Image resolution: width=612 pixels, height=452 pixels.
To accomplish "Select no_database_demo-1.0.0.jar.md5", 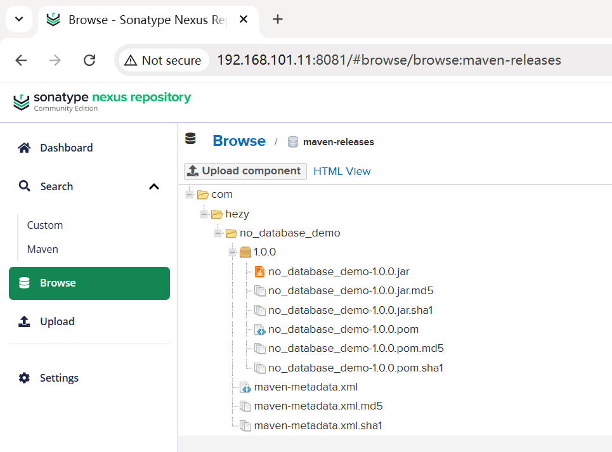I will pos(351,290).
